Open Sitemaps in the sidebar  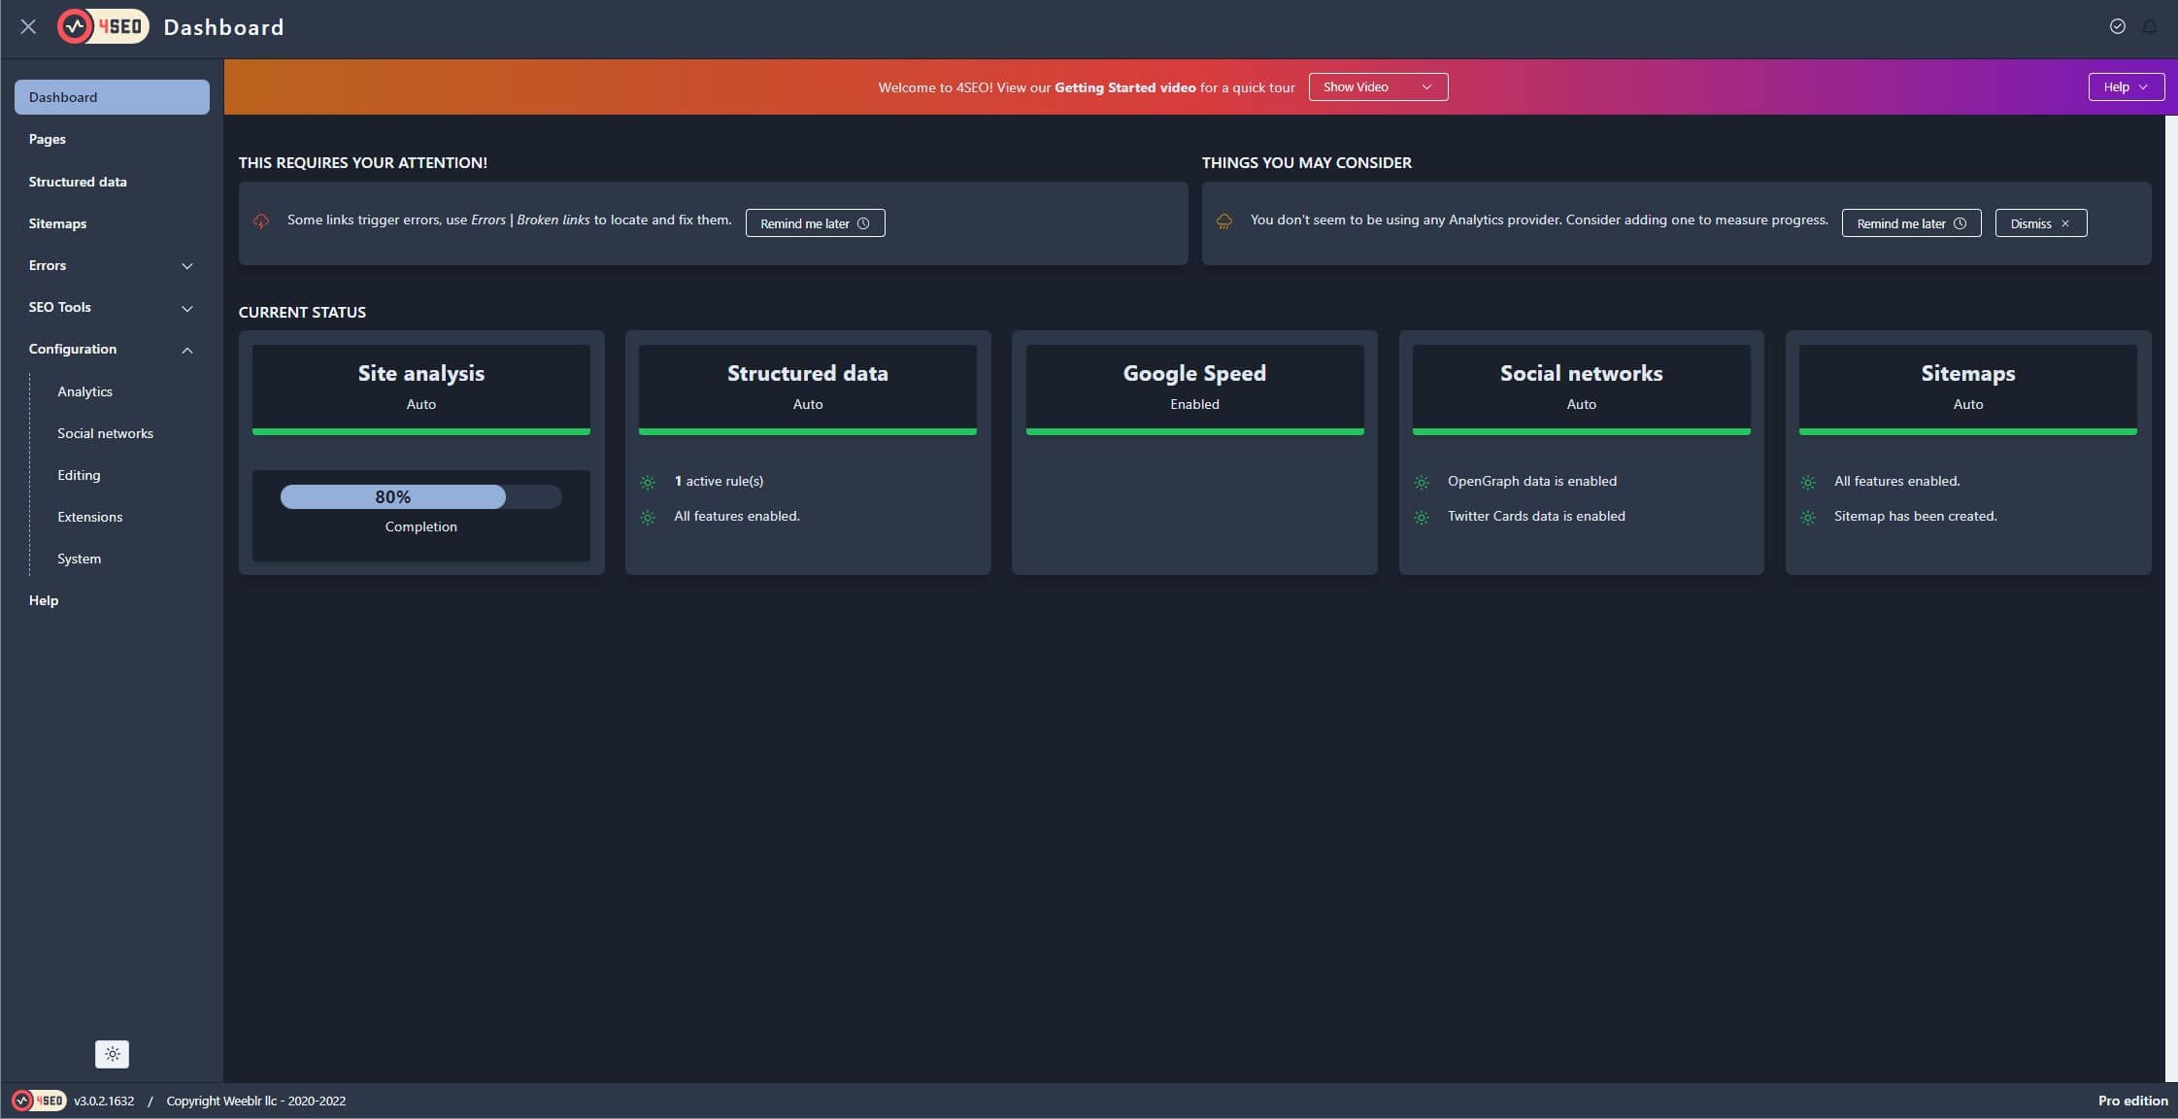coord(57,223)
